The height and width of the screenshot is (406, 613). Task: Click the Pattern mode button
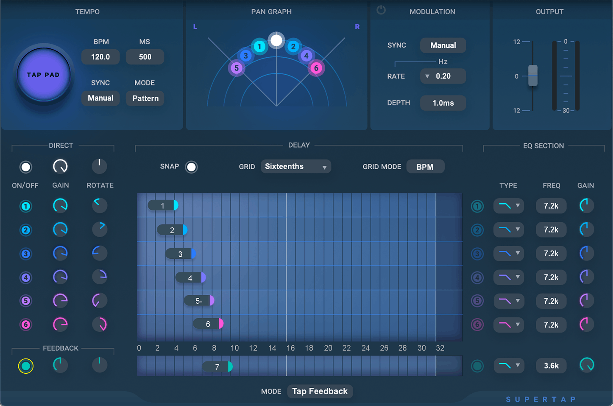coord(145,98)
